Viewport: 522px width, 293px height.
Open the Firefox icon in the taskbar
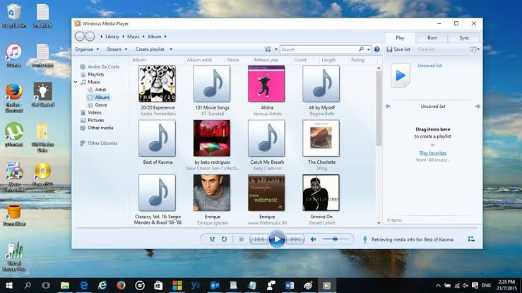pyautogui.click(x=121, y=285)
